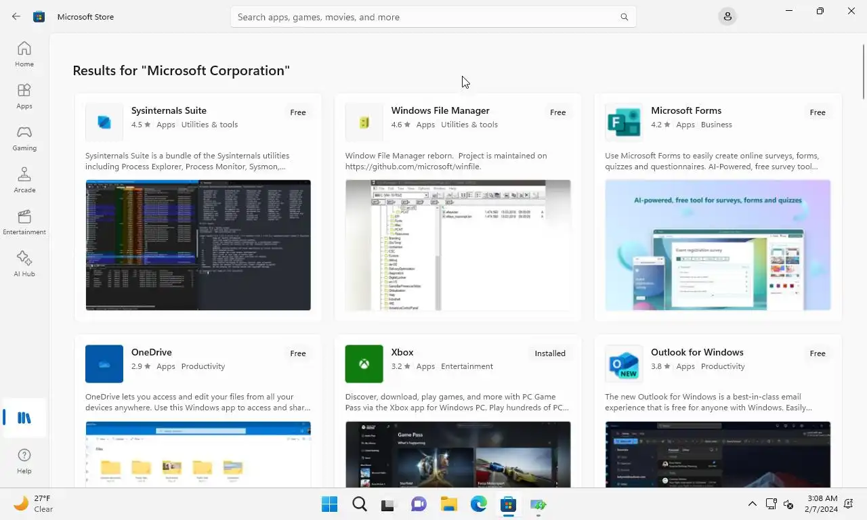Open the taskbar clock showing 3:08 AM
Image resolution: width=867 pixels, height=520 pixels.
point(822,504)
